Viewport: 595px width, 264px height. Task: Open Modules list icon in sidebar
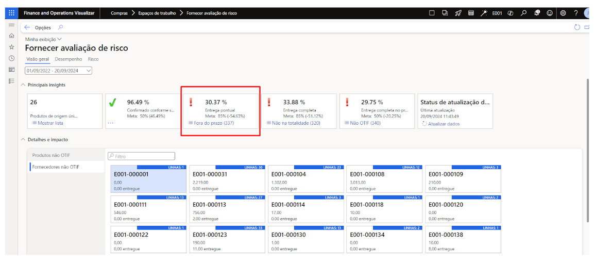(11, 81)
